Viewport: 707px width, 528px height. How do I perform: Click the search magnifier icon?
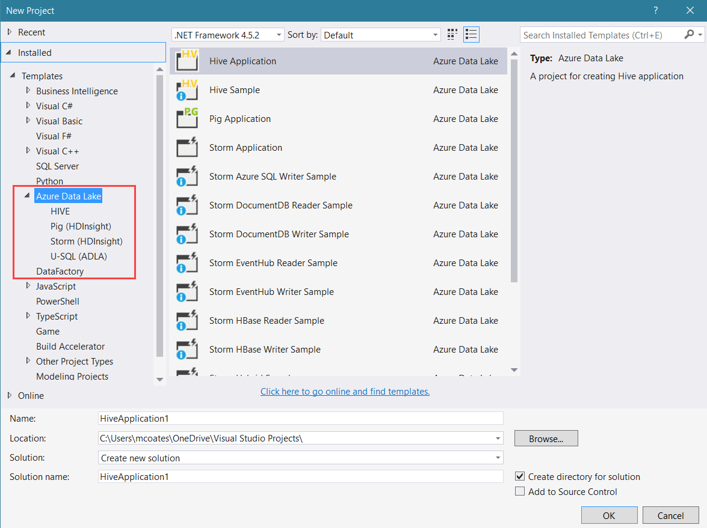(x=688, y=35)
